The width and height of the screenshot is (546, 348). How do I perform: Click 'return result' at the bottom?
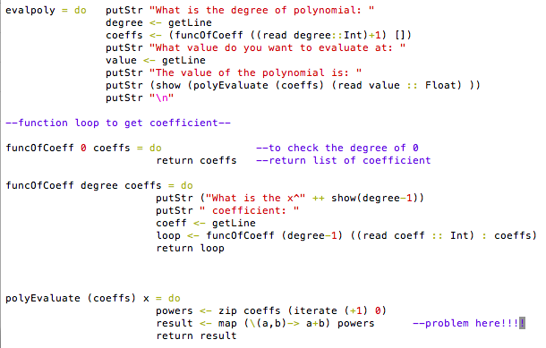pos(196,335)
